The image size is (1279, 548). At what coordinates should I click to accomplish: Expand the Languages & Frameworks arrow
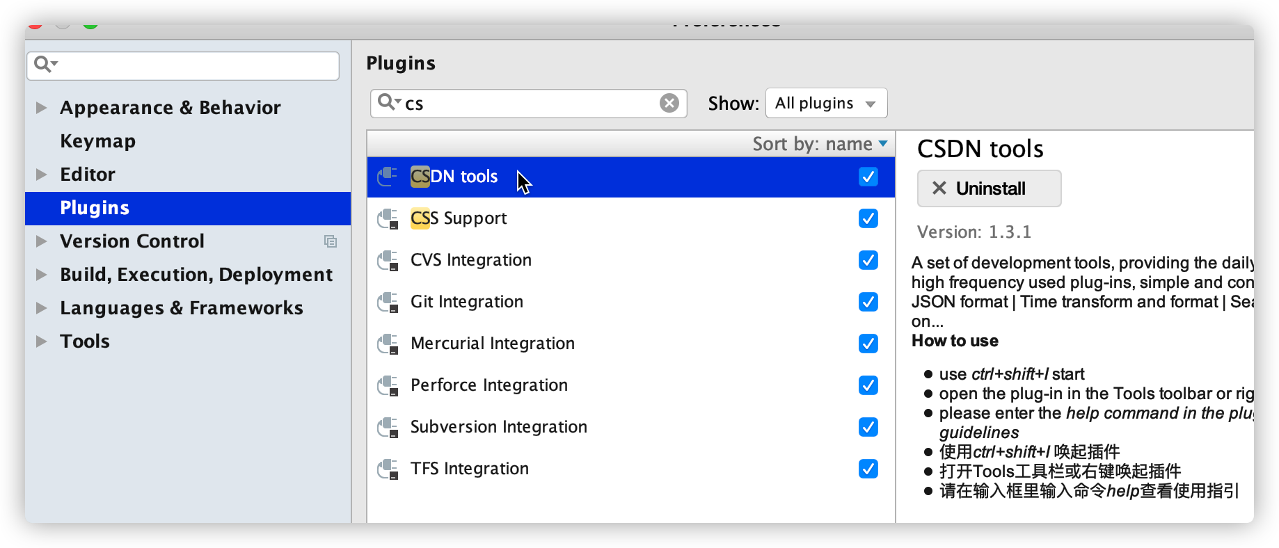point(42,308)
